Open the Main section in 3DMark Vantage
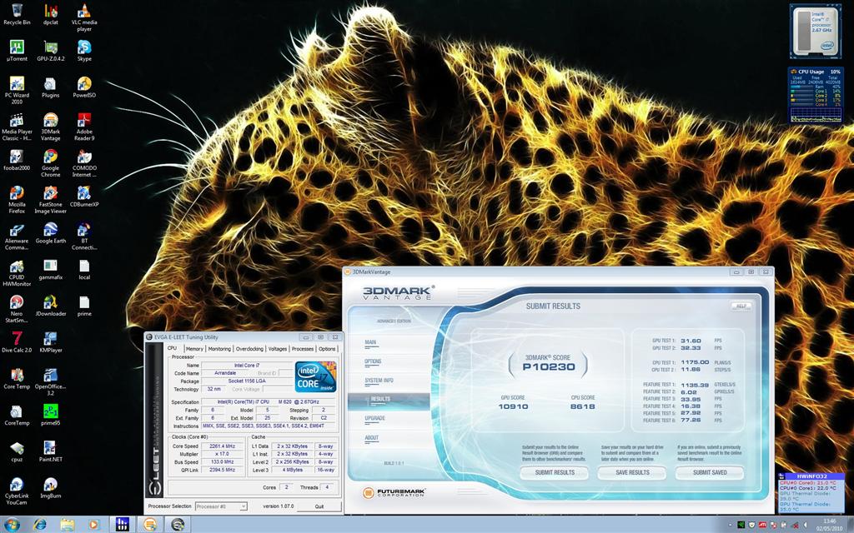The image size is (854, 533). click(x=371, y=342)
